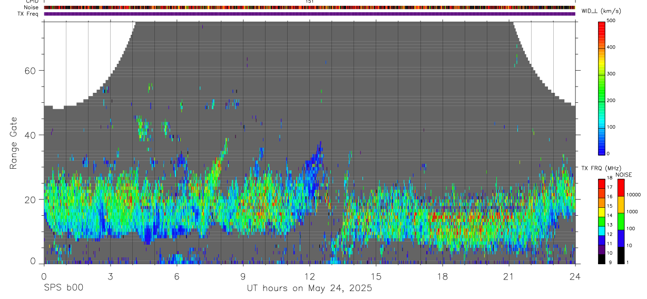Click the '200' label on width colorbar
Viewport: 647px width, 299px height.
point(611,100)
